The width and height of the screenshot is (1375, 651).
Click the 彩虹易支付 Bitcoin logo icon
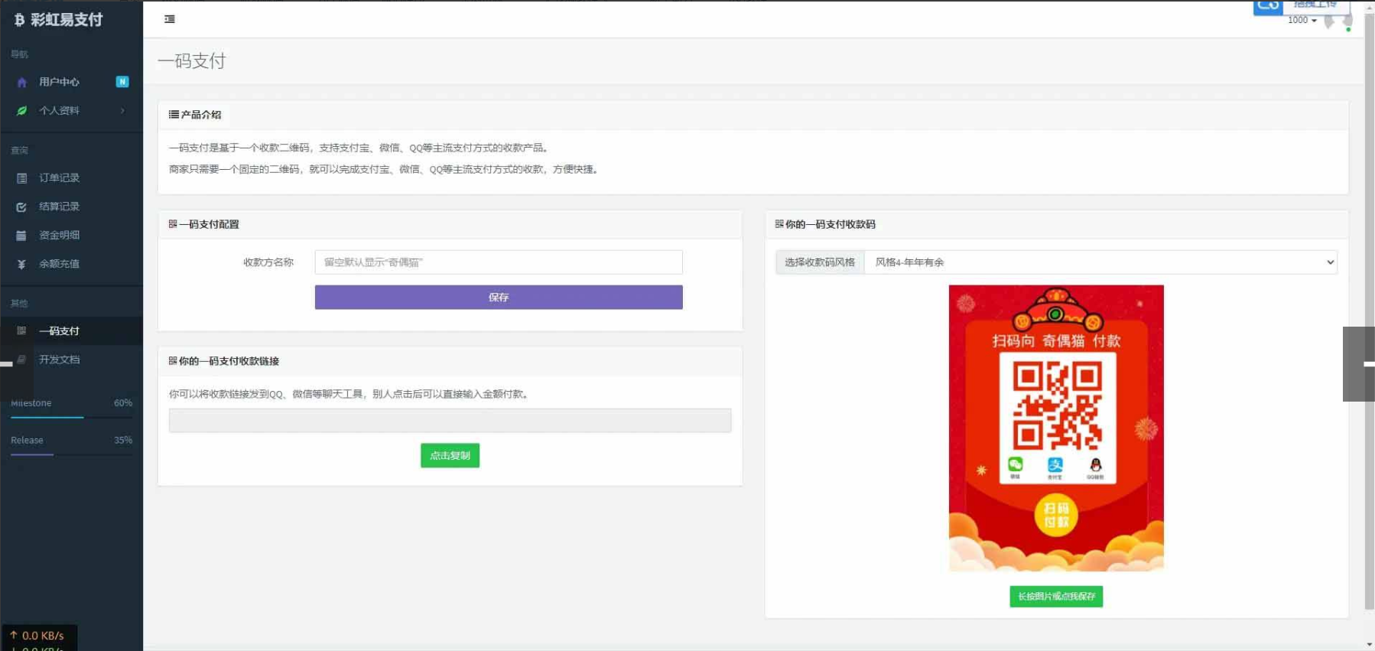(19, 20)
